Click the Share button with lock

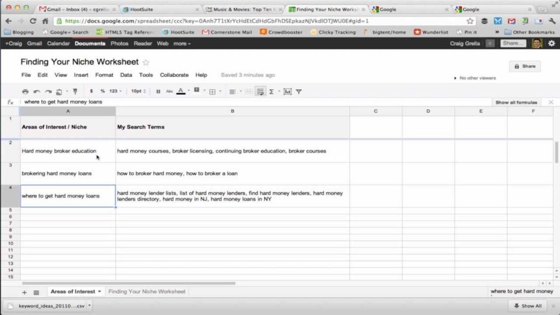524,66
